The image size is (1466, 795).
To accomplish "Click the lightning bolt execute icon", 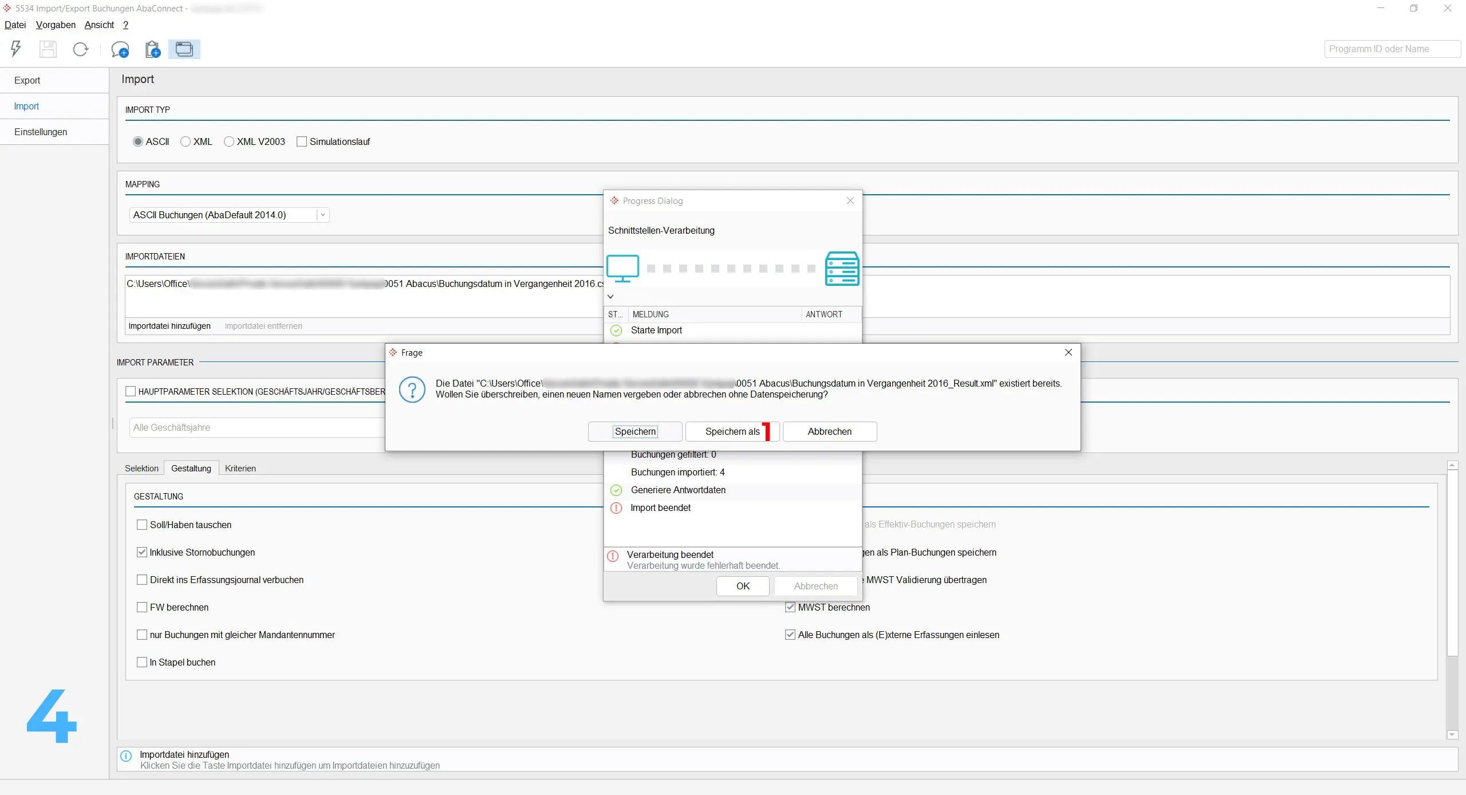I will point(16,49).
